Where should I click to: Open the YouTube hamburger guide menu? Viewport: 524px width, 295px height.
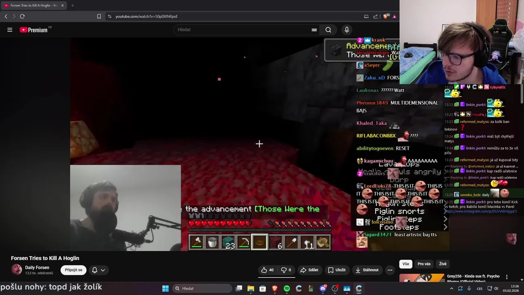coord(10,29)
